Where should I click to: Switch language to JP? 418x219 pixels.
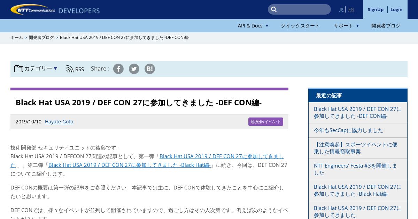pyautogui.click(x=341, y=9)
